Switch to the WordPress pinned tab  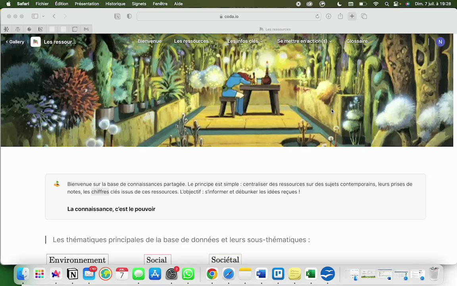point(18,29)
